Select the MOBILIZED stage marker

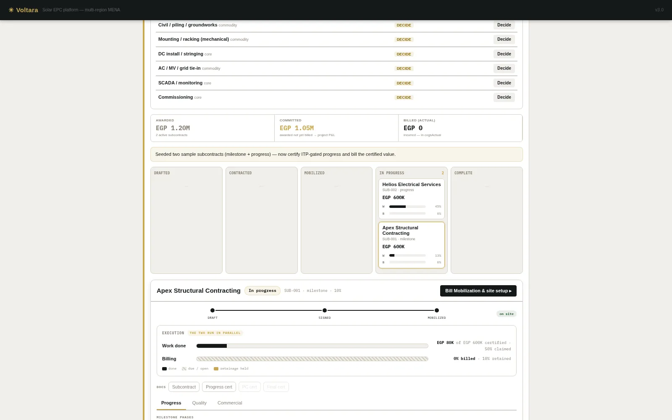(x=437, y=310)
